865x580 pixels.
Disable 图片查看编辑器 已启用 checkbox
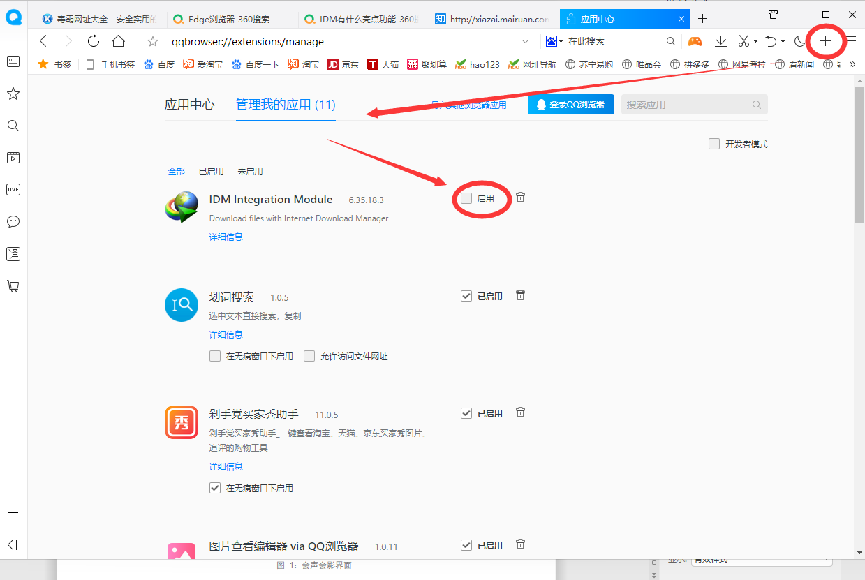(x=466, y=545)
